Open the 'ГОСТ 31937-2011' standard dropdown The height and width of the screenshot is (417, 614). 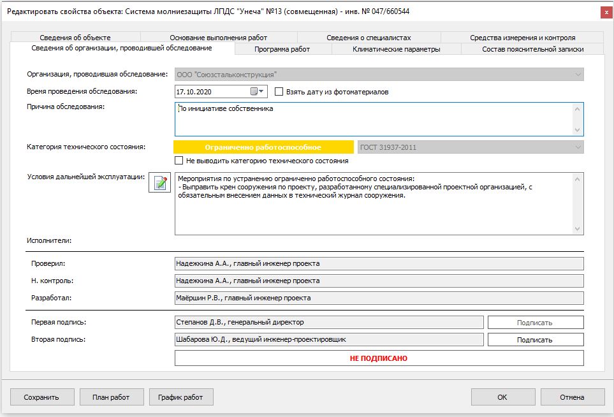point(578,147)
